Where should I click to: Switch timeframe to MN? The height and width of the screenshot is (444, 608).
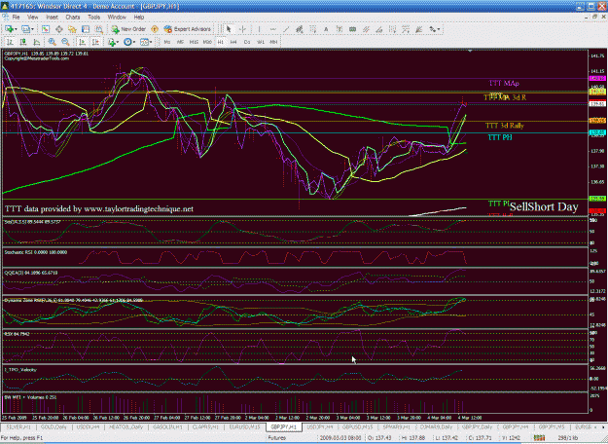pyautogui.click(x=273, y=42)
